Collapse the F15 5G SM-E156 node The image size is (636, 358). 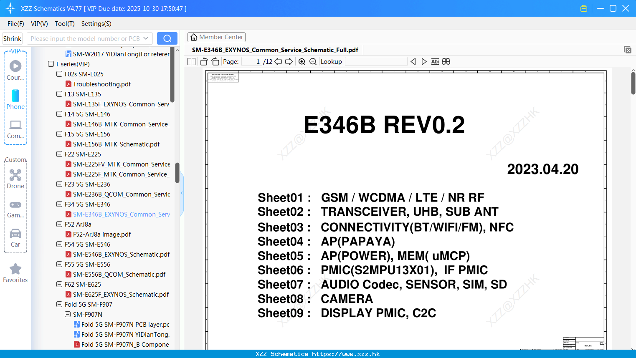[x=59, y=134]
